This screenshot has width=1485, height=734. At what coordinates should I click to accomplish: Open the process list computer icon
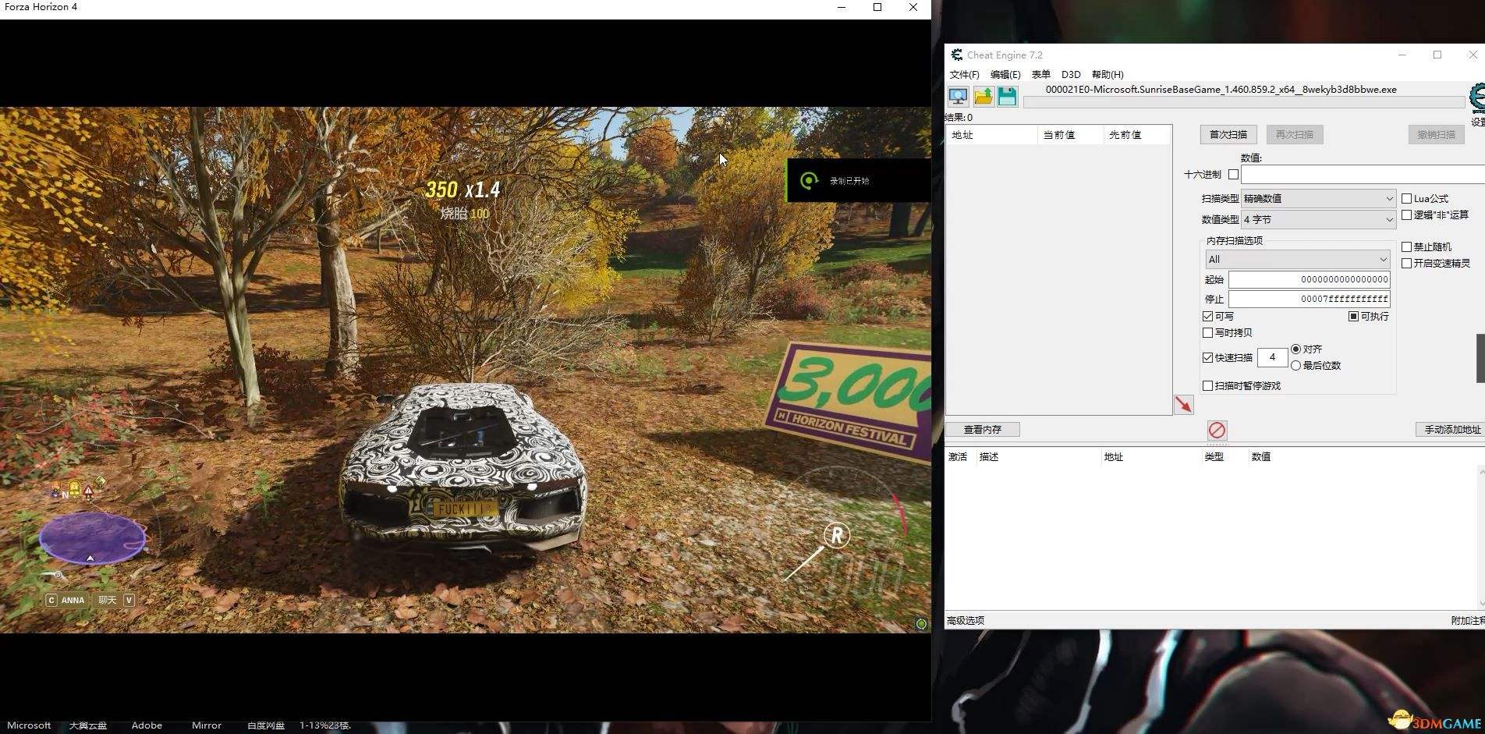pos(959,97)
